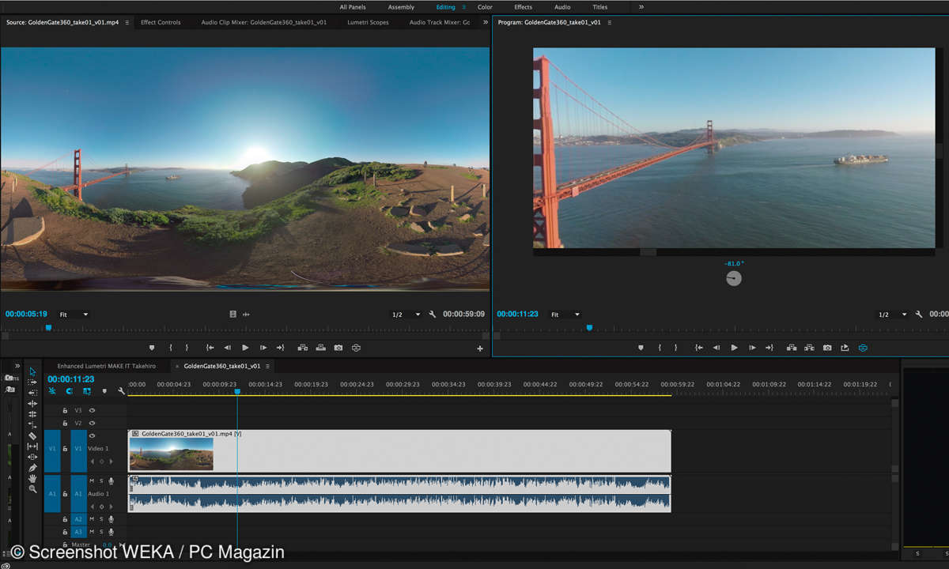Select the Zoom magnifier tool
The height and width of the screenshot is (569, 949).
pyautogui.click(x=32, y=489)
